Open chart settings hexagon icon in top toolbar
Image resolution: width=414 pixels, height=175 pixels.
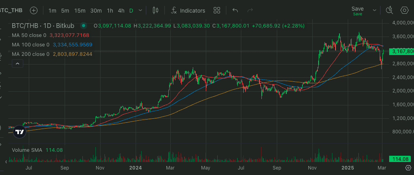[405, 11]
